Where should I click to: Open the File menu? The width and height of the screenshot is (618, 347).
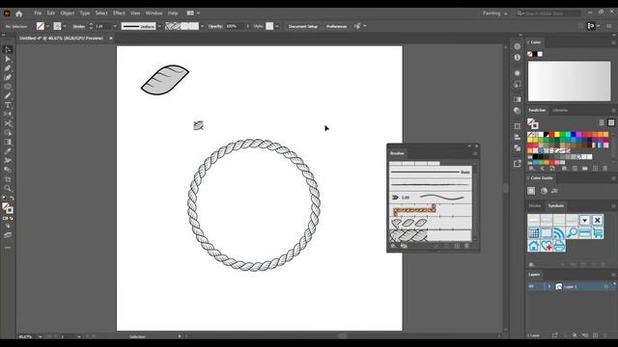38,13
